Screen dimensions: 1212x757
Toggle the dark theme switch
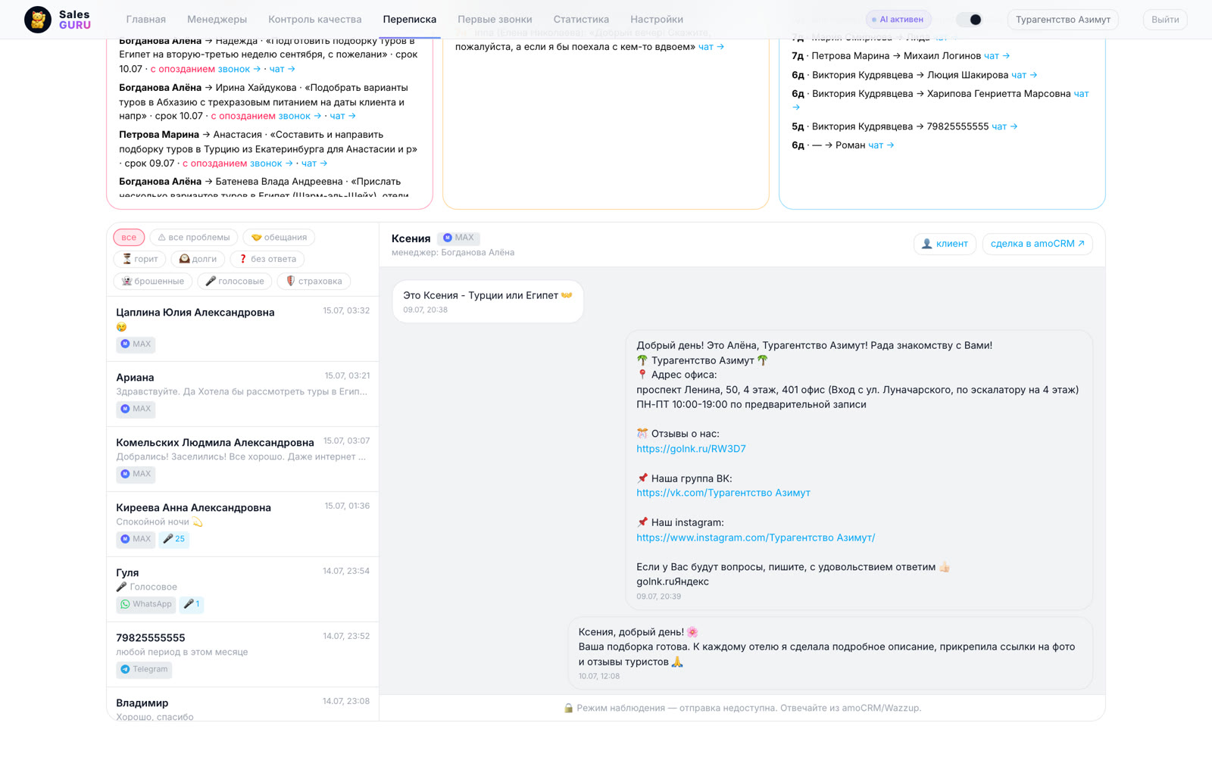coord(969,20)
